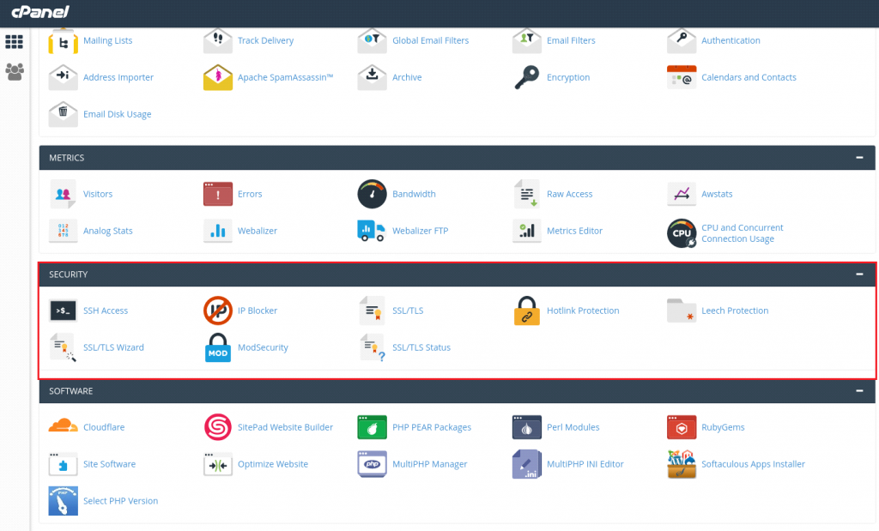Image resolution: width=879 pixels, height=531 pixels.
Task: Click the SSL/TLS Status link
Action: coord(421,347)
